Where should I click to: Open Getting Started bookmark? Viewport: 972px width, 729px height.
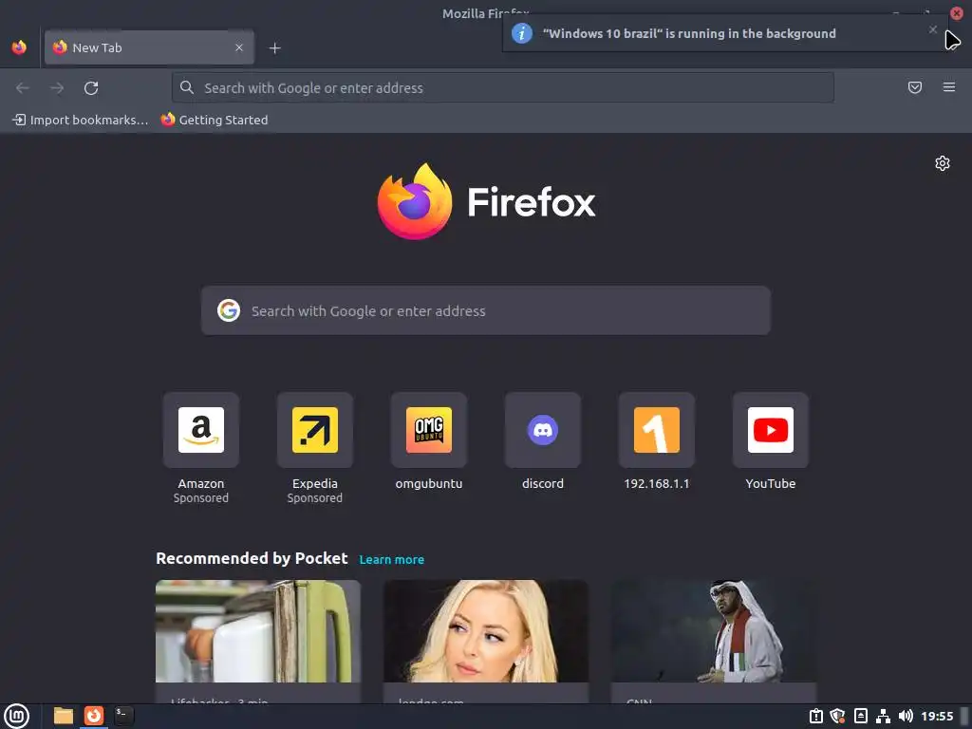(215, 120)
